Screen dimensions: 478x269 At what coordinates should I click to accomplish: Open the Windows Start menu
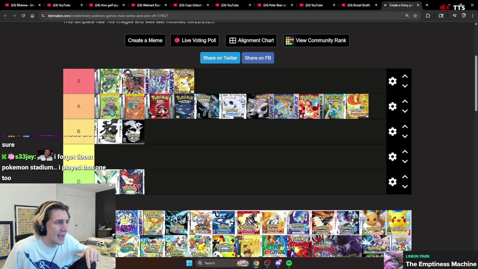[x=189, y=263]
